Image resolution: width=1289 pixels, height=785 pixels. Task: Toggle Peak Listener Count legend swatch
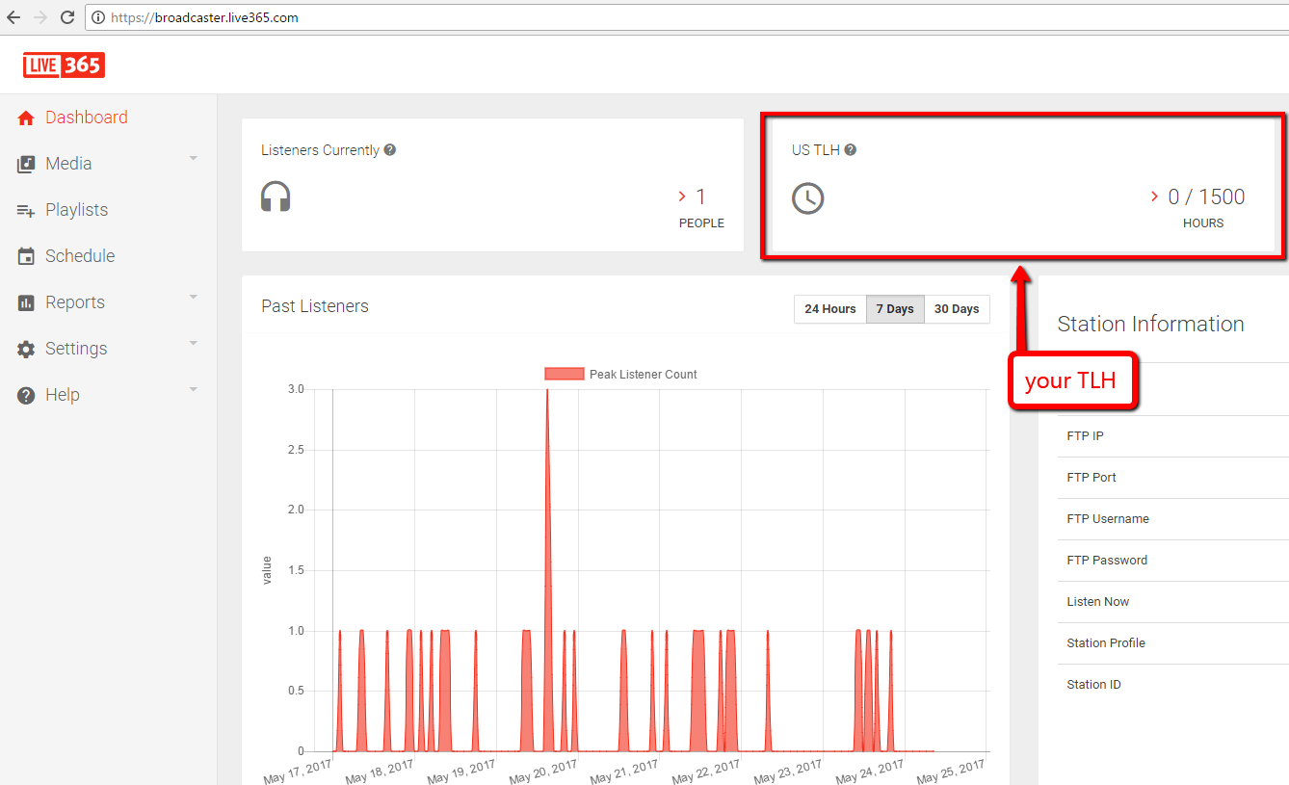point(565,374)
